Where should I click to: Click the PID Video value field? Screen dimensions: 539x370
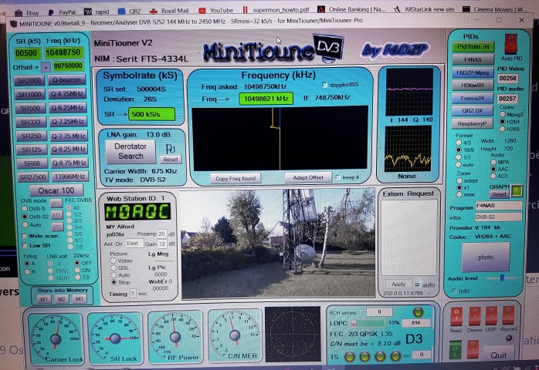click(x=507, y=79)
